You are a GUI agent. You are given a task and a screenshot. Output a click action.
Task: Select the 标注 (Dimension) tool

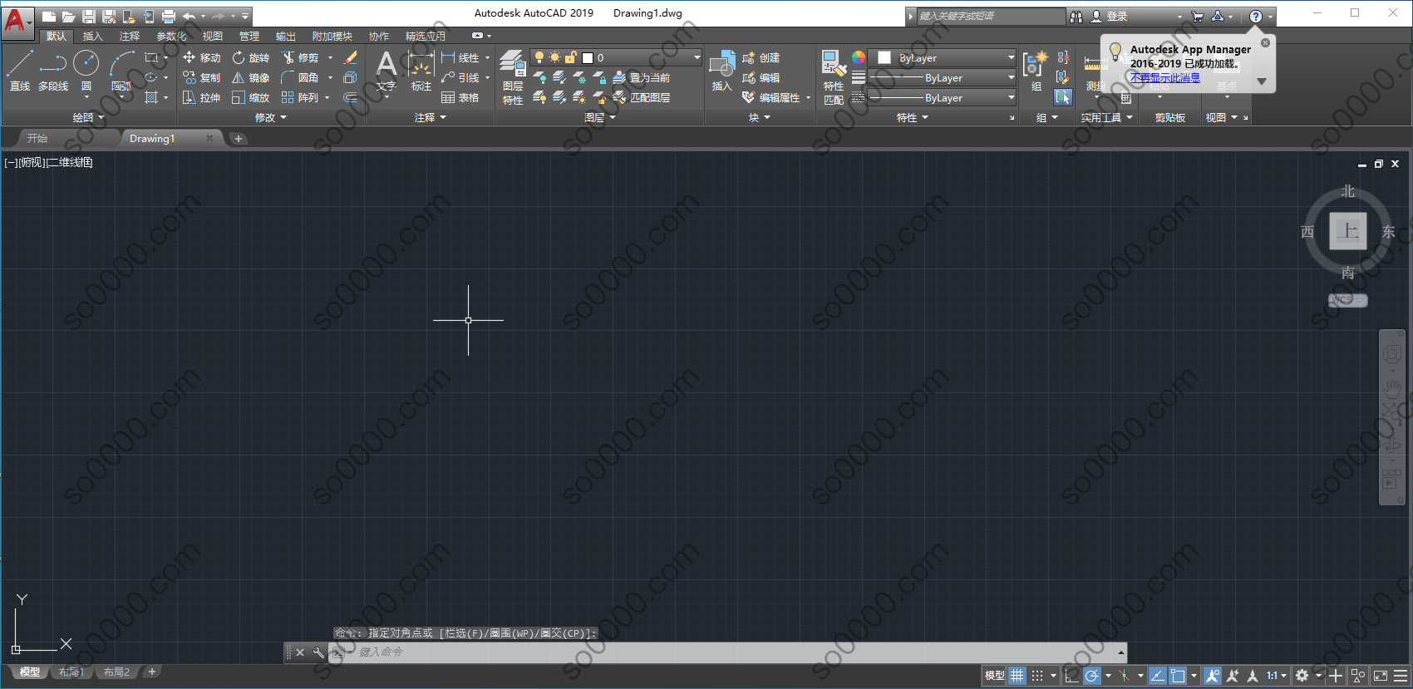[x=421, y=71]
